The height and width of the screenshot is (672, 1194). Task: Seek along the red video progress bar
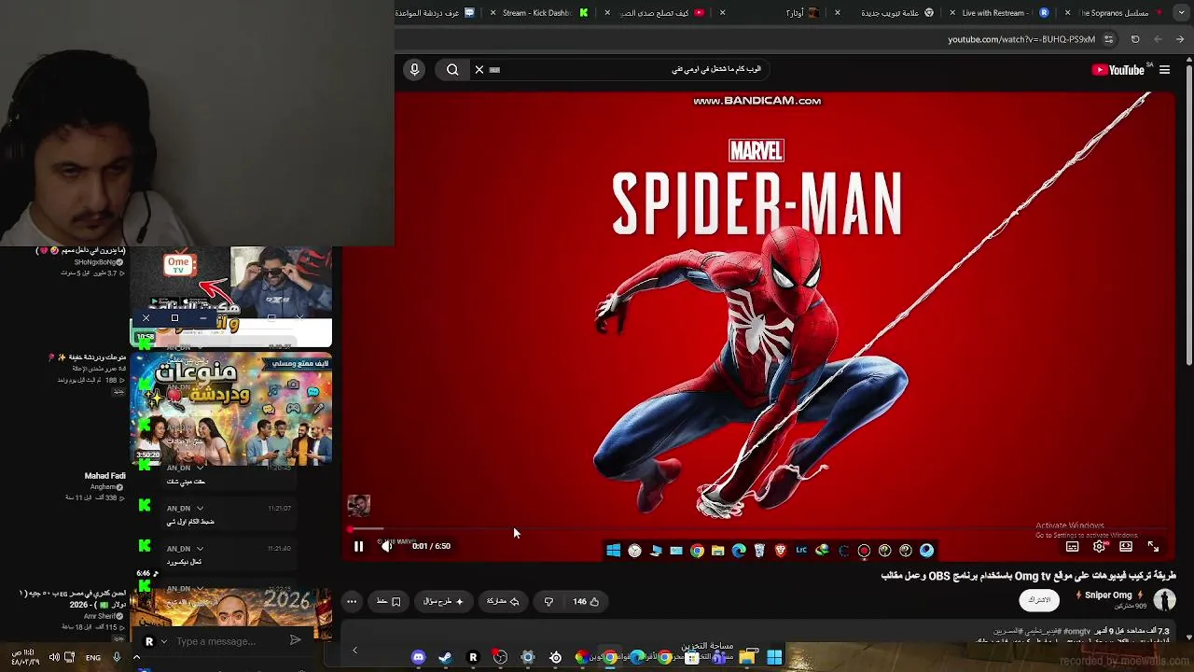pos(761,529)
